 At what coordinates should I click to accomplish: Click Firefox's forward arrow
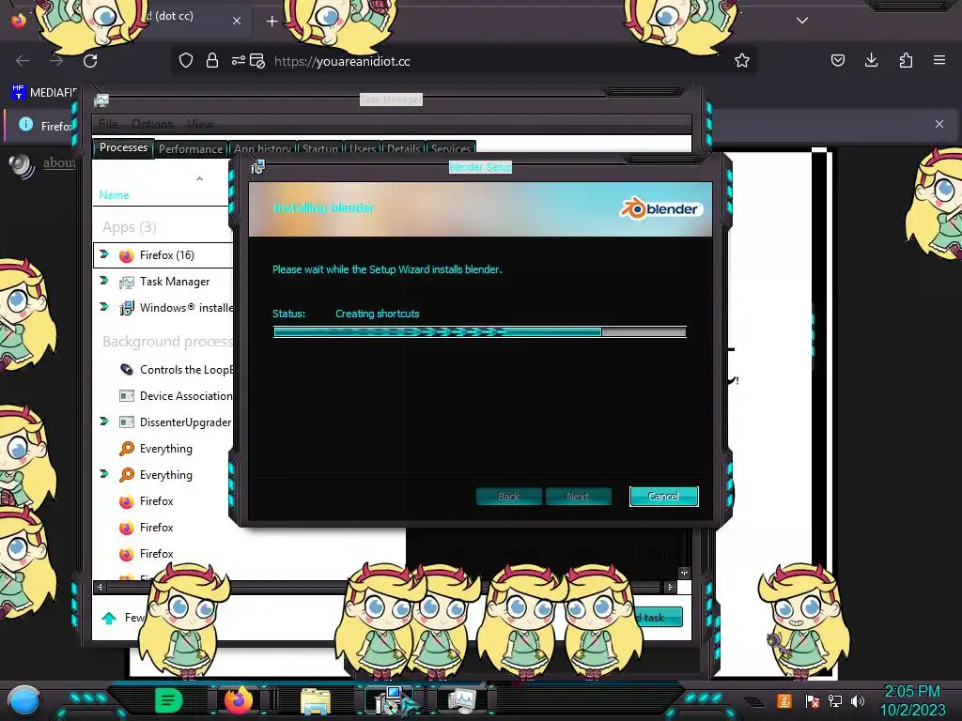pos(56,61)
